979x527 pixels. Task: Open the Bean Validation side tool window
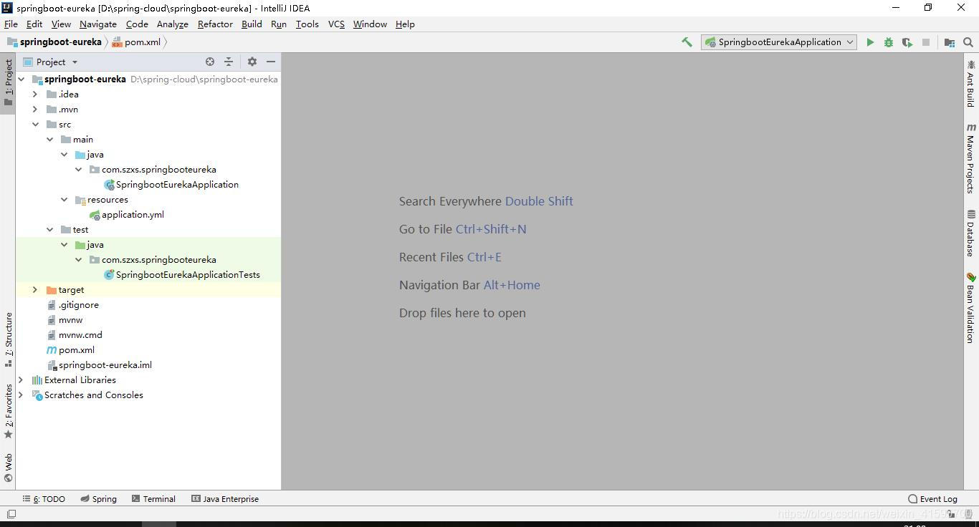(x=971, y=308)
